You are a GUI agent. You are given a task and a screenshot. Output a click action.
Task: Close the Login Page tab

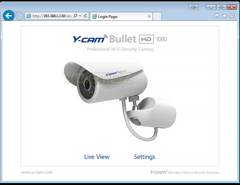pos(149,16)
